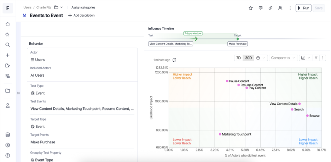
Task: Open Settings gear in the left sidebar
Action: coord(7,145)
